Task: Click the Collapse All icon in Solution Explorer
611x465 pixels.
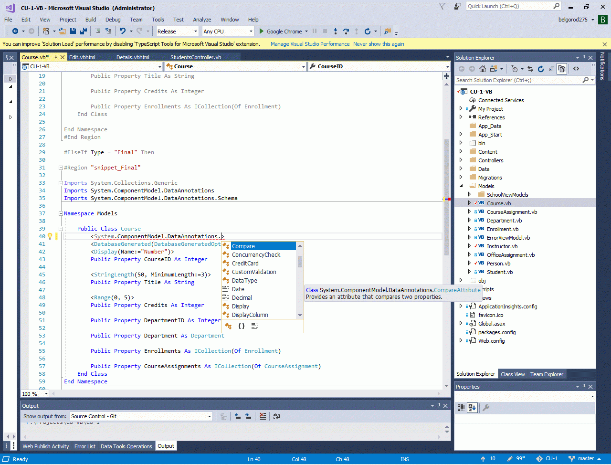Action: pos(551,69)
